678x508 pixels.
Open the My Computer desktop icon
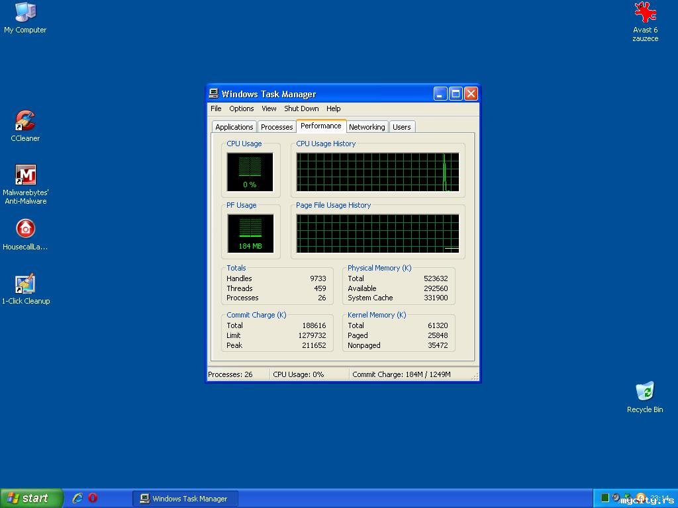25,17
